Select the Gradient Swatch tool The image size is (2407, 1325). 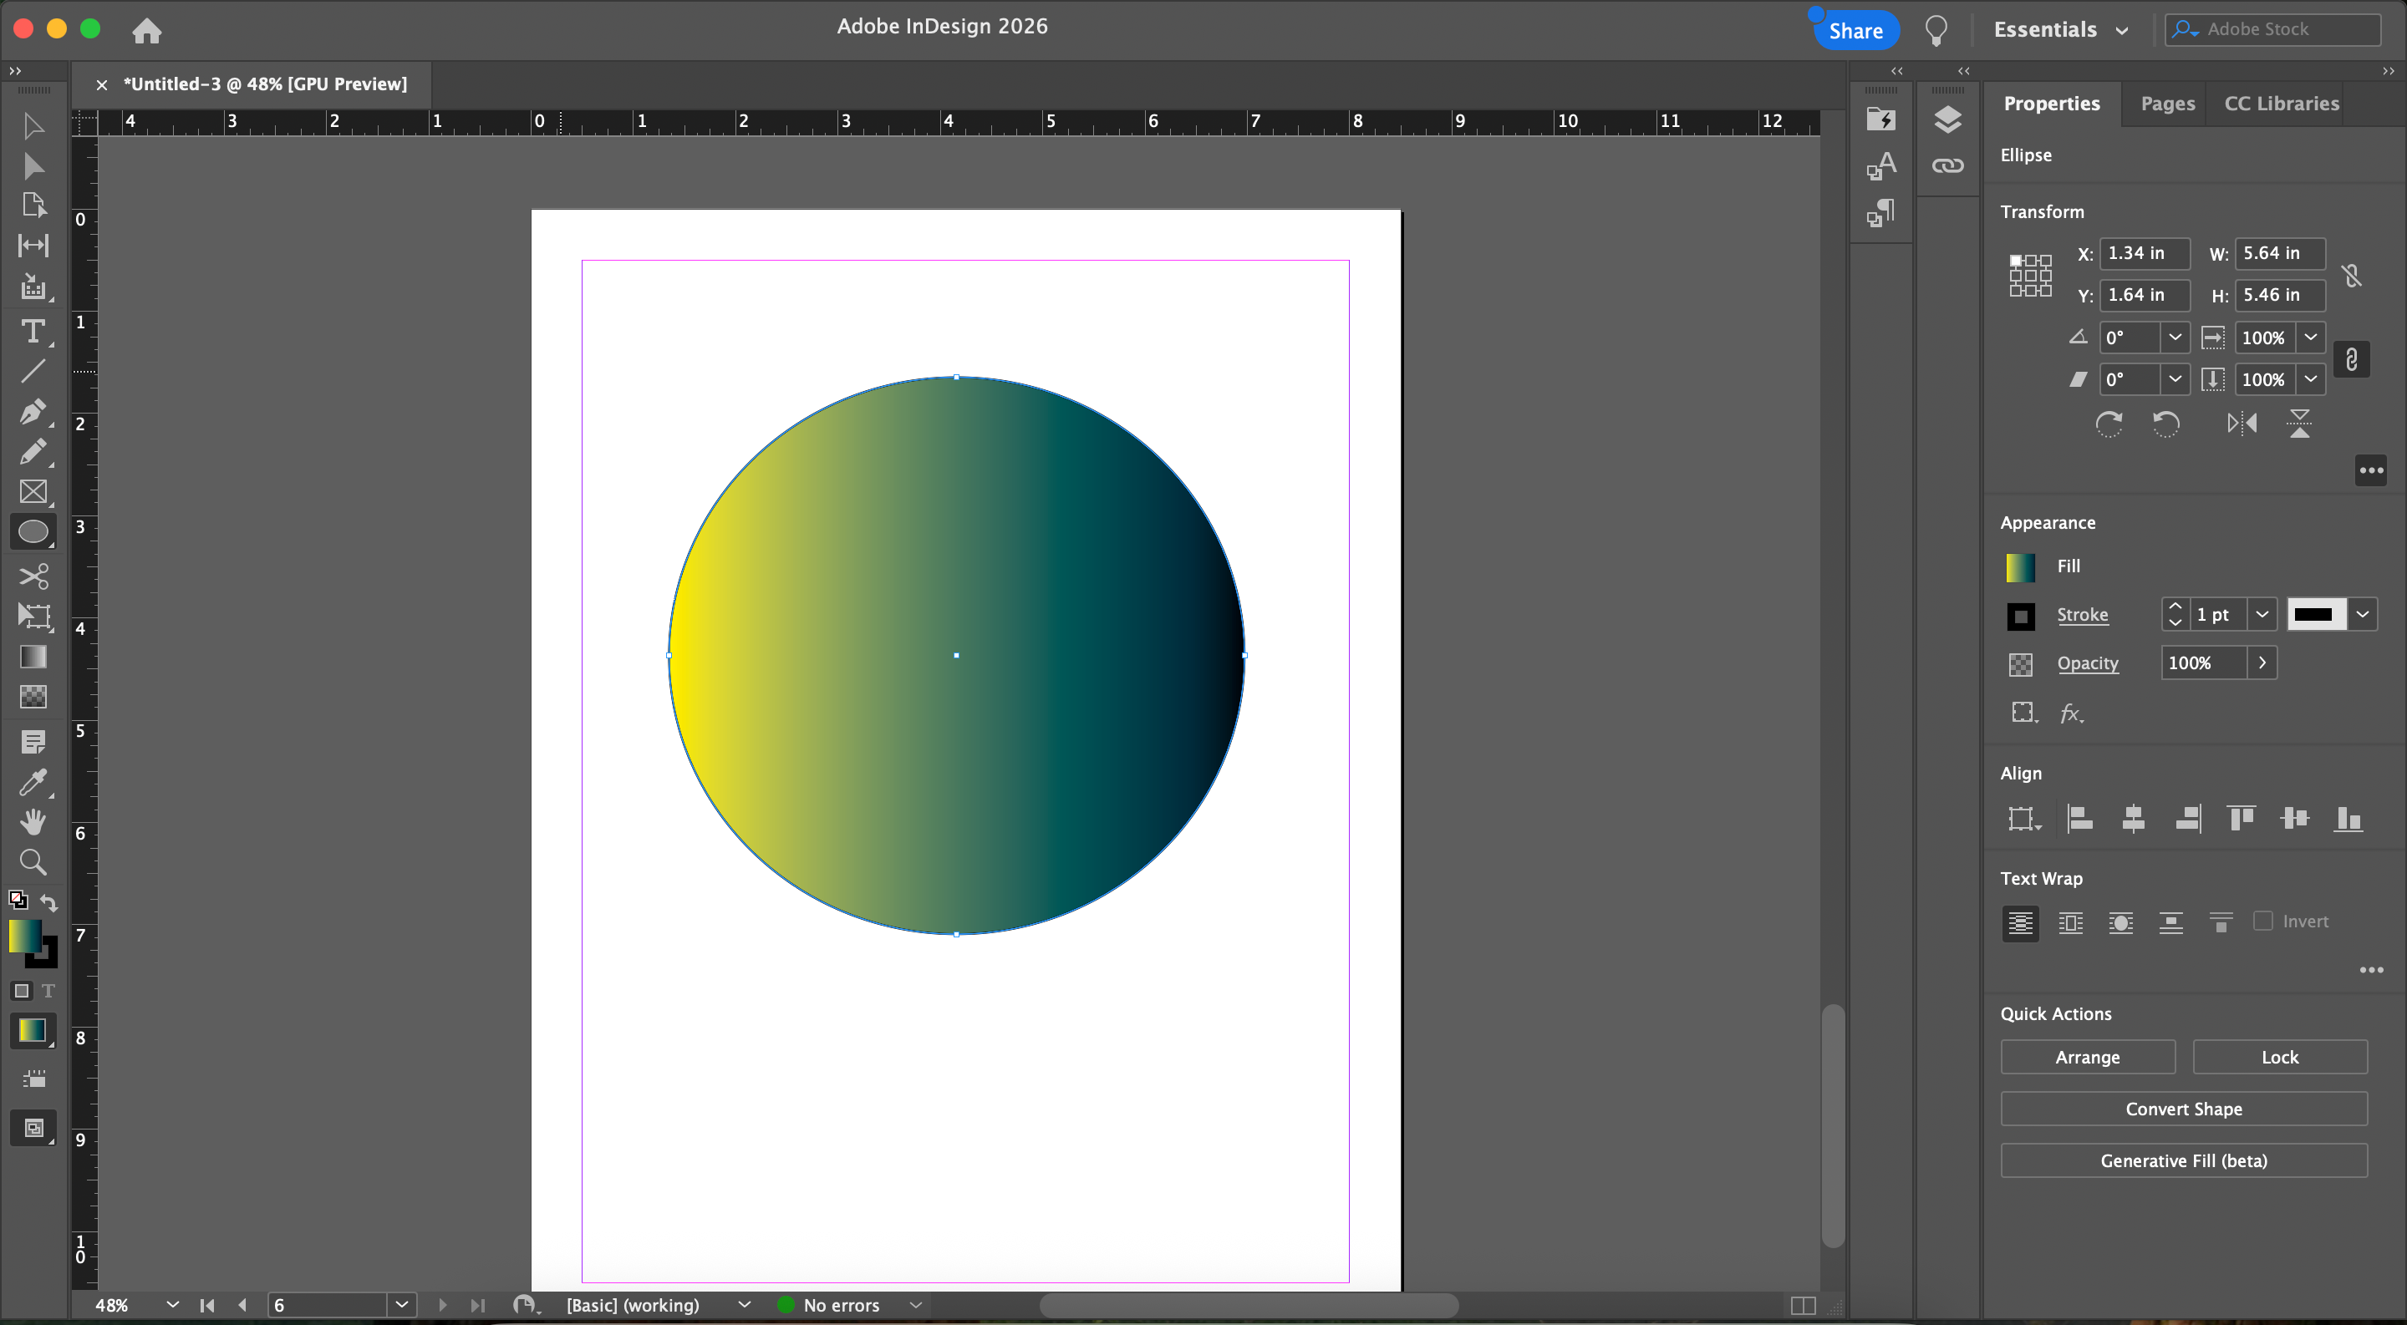[33, 657]
